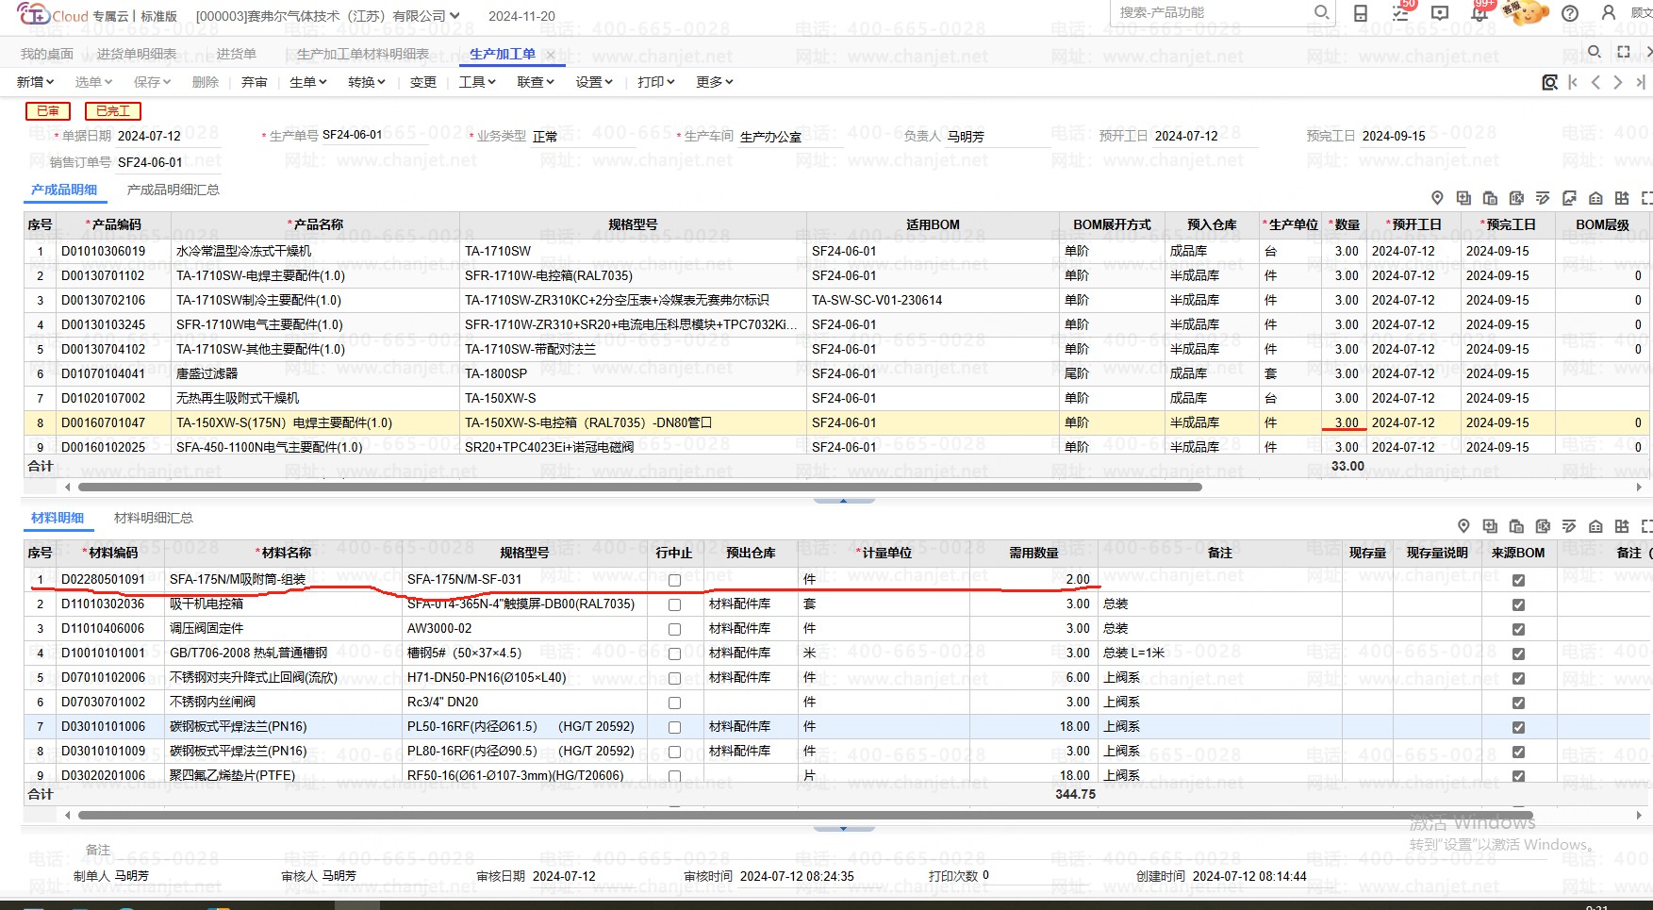This screenshot has width=1653, height=910.
Task: Click the delete row icon in product detail toolbar
Action: 1516,198
